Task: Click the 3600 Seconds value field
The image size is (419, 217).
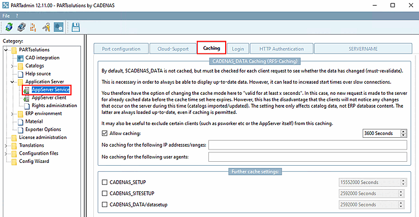Action: coord(382,133)
